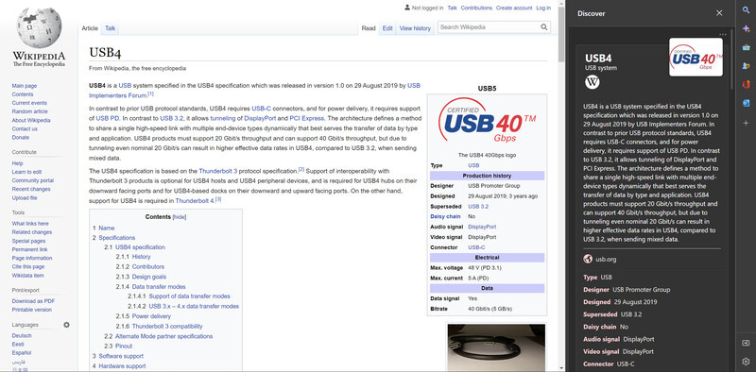Click the Discover panel scrollbar
Viewport: 756px width, 372px height.
pyautogui.click(x=731, y=59)
